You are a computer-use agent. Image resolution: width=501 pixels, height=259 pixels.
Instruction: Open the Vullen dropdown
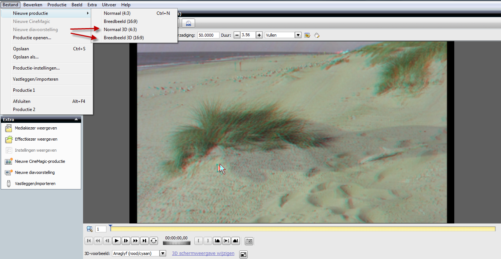click(298, 35)
